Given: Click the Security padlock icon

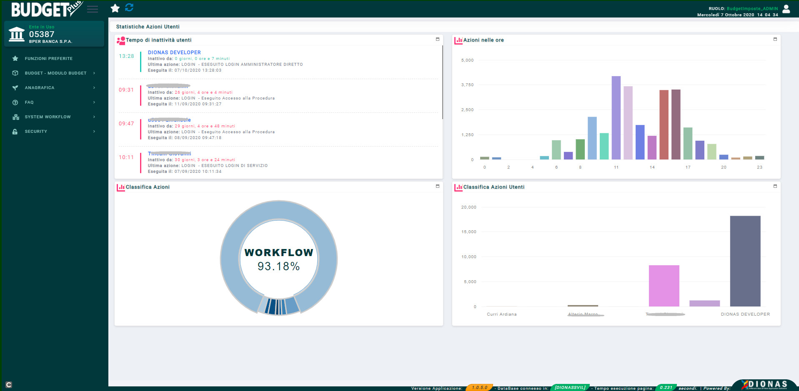Looking at the screenshot, I should coord(15,132).
